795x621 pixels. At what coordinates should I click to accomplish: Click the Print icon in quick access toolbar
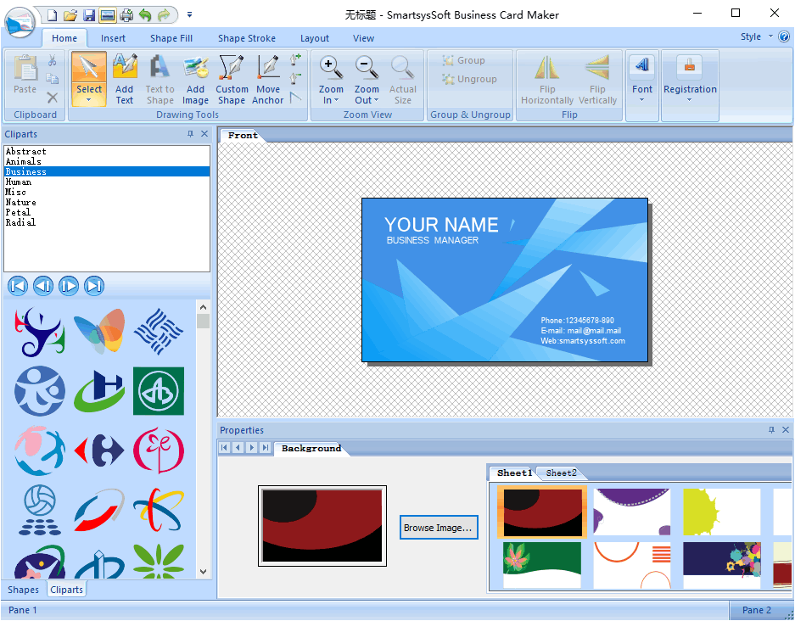[126, 14]
